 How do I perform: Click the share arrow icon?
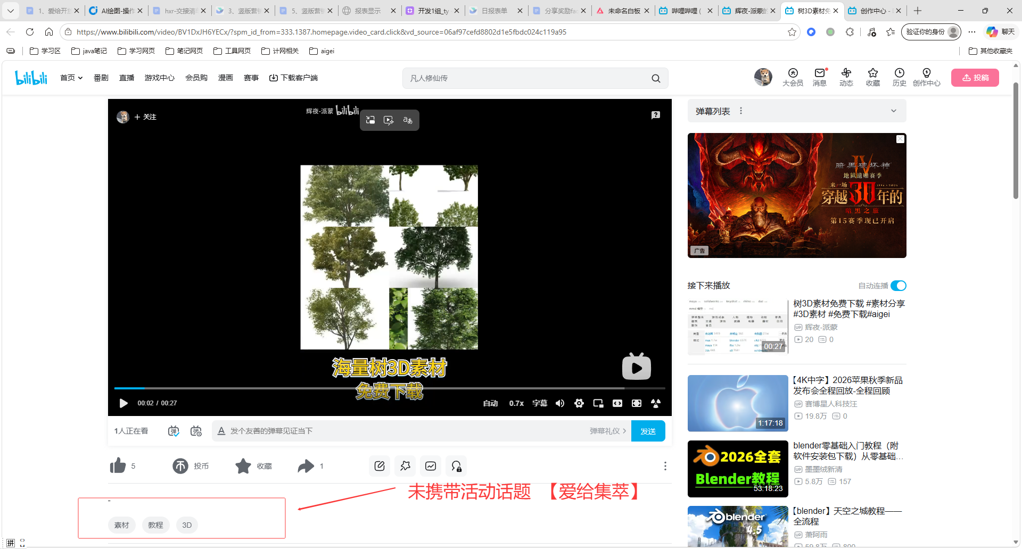306,466
